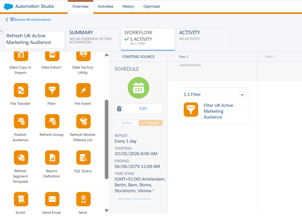
Task: Go back using Browse All Automations chevron
Action: click(7, 20)
